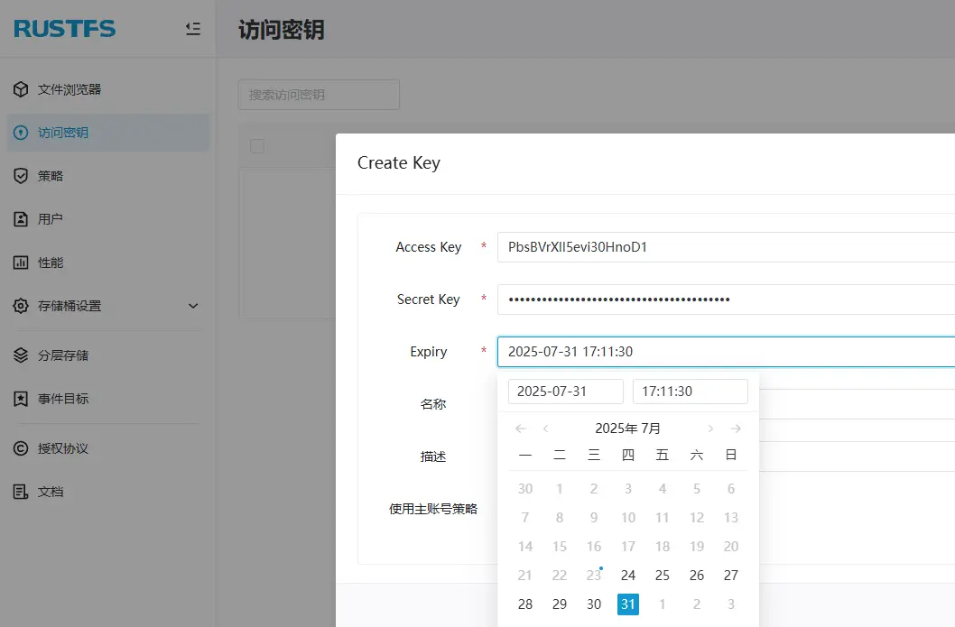Click the 存储桶设置 gear icon
The height and width of the screenshot is (627, 955).
(x=20, y=306)
